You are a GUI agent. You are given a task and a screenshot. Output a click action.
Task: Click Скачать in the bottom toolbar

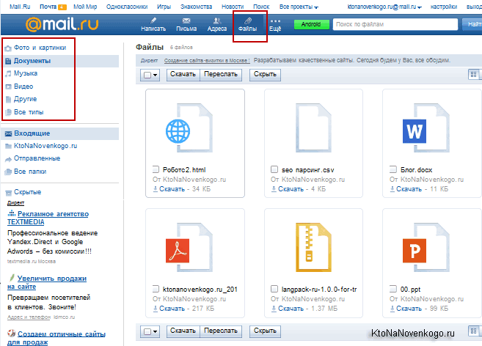[x=183, y=331]
